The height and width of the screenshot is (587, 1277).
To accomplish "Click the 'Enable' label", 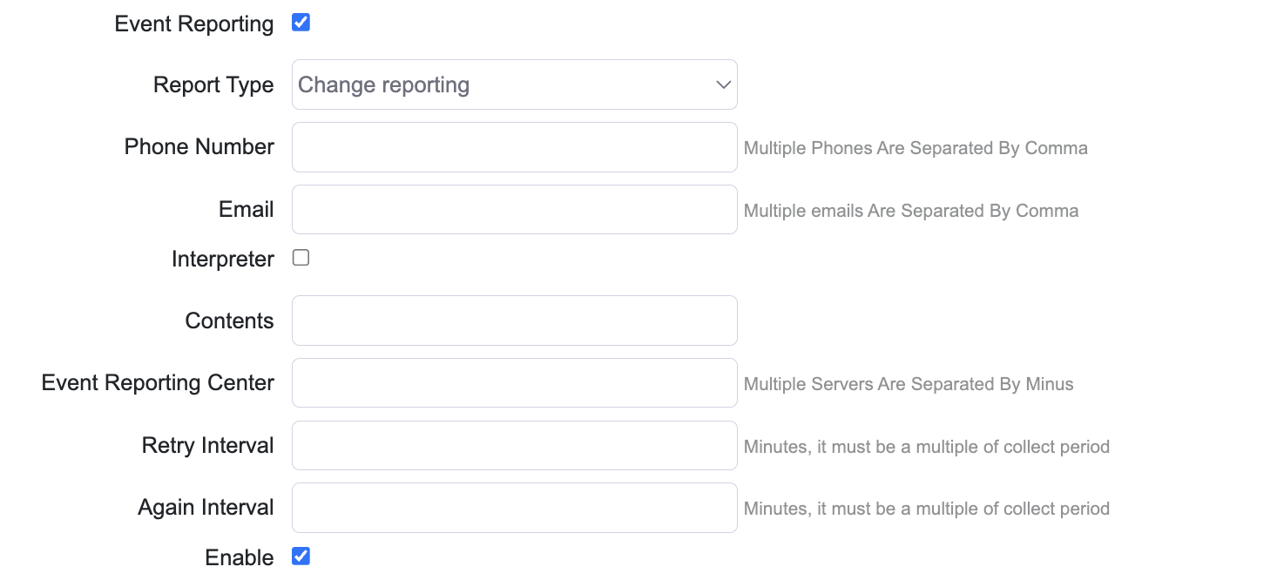I will [240, 558].
